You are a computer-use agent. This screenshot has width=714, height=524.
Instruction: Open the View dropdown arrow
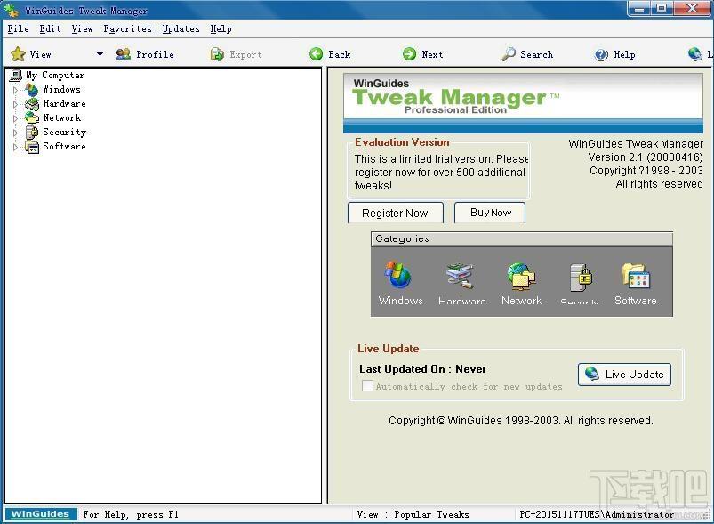pyautogui.click(x=100, y=54)
